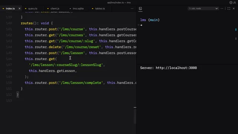Open the query.ts tab
Viewport: 238px width, 134px height.
(x=33, y=9)
